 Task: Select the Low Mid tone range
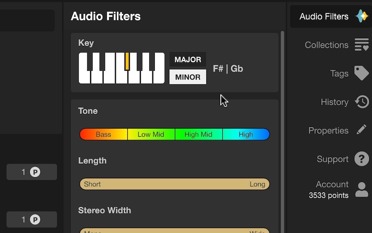[x=151, y=134]
